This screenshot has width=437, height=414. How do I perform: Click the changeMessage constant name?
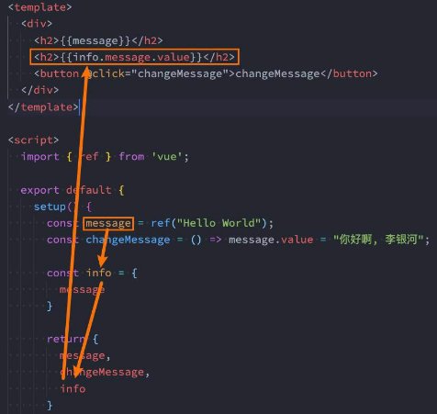[128, 240]
